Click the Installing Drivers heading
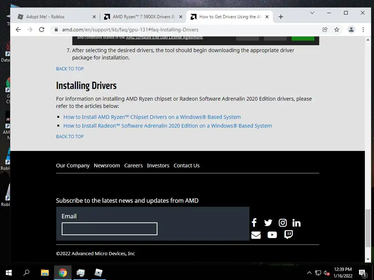The image size is (374, 280). point(86,85)
